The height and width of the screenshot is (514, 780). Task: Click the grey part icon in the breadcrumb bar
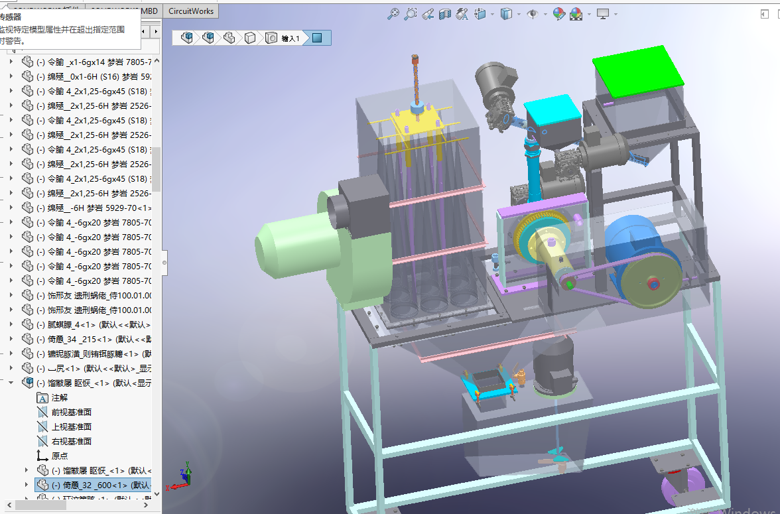click(x=229, y=38)
